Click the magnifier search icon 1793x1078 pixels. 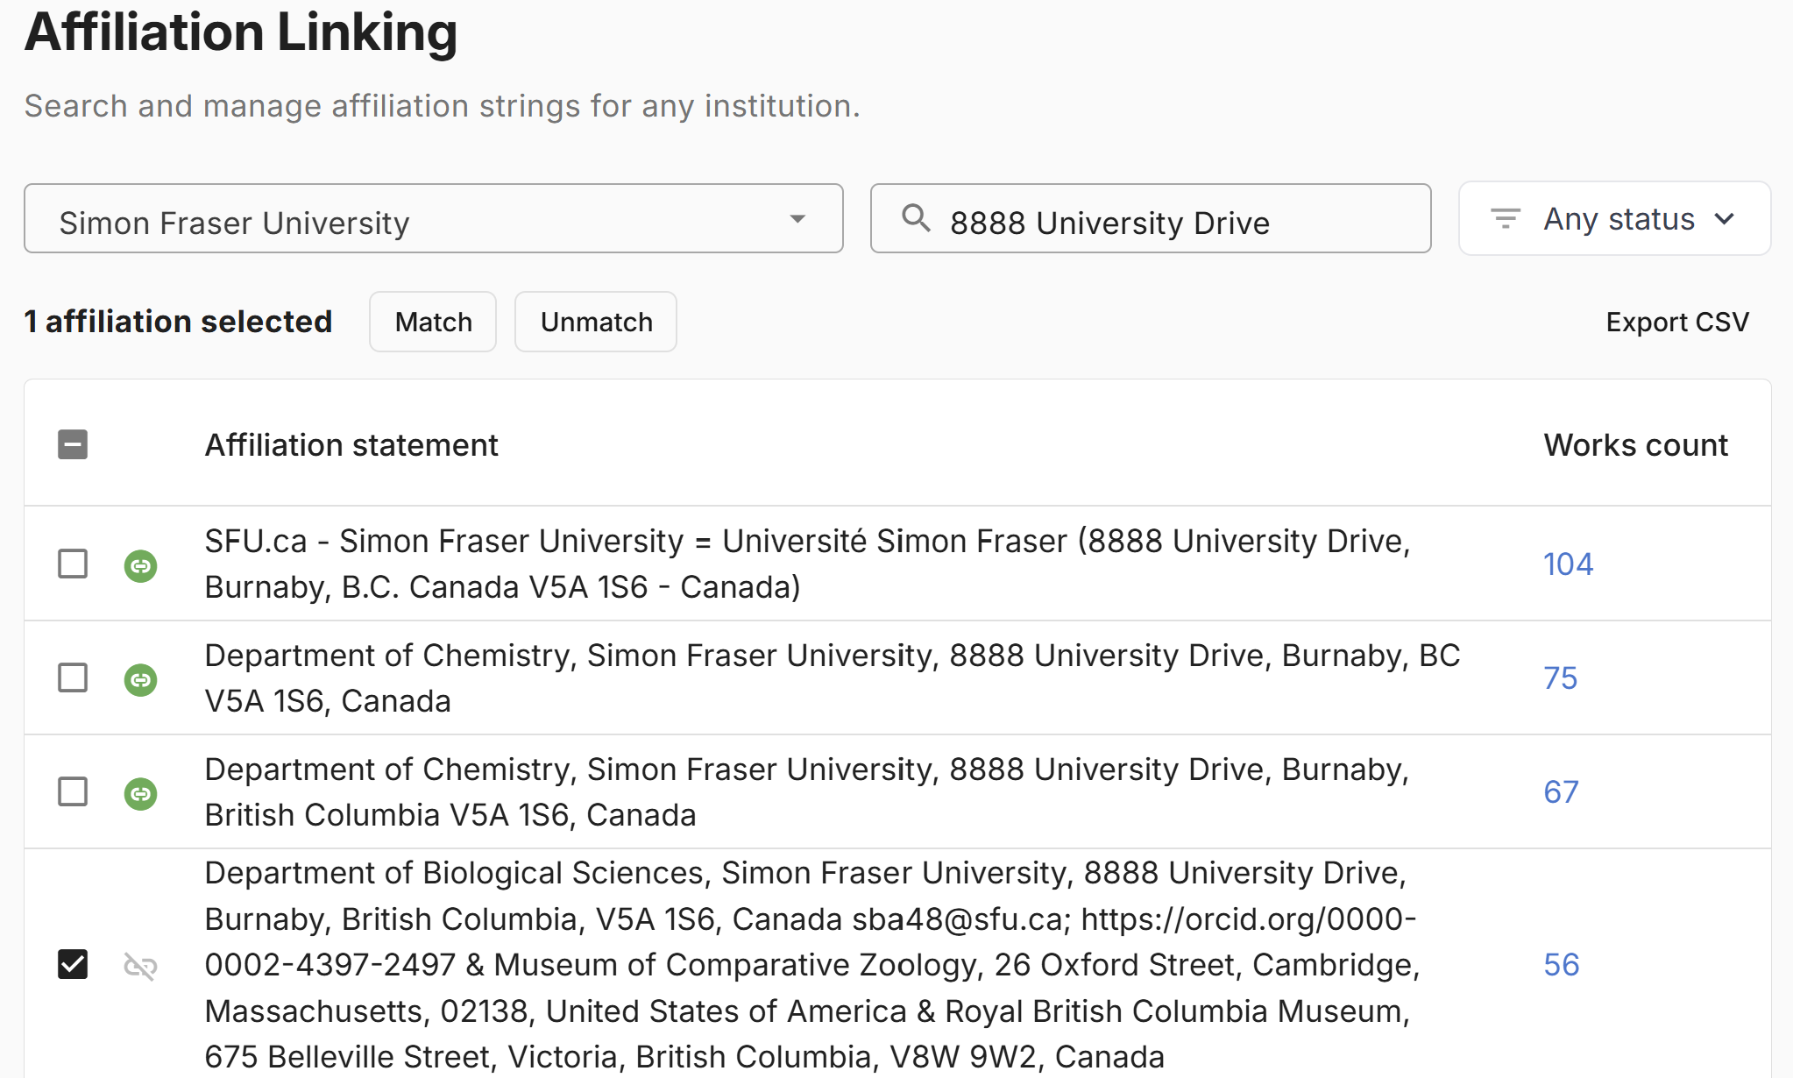(x=916, y=217)
